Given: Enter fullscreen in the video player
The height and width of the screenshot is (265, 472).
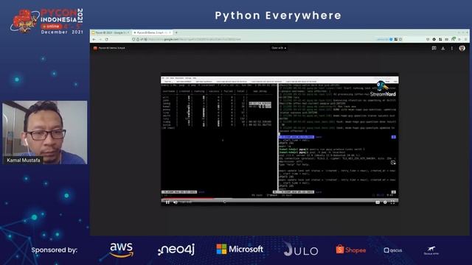Looking at the screenshot, I should click(392, 202).
